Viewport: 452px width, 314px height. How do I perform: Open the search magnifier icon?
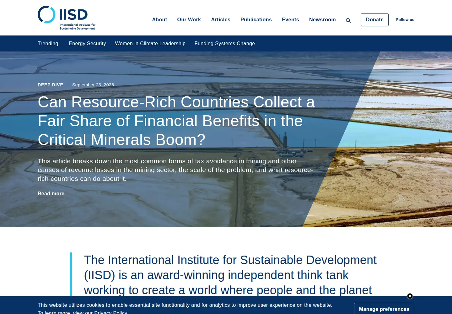pos(348,21)
